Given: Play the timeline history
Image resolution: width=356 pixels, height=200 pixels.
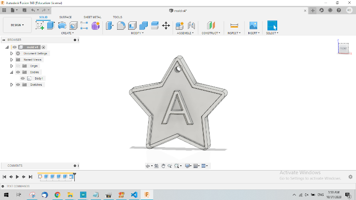Looking at the screenshot, I should click(x=17, y=177).
